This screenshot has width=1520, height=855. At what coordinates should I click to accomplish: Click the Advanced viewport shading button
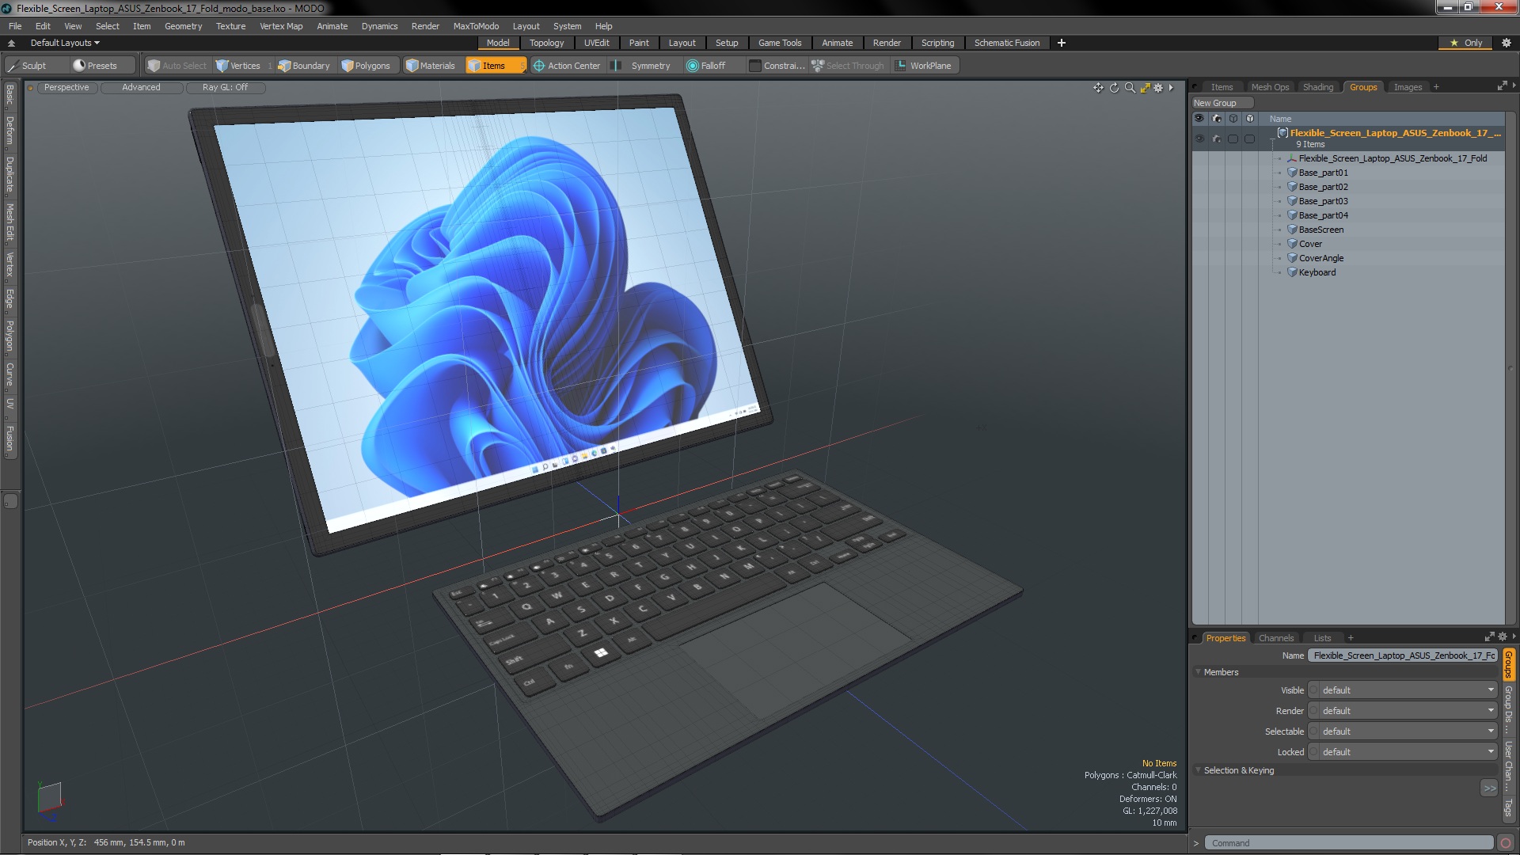click(141, 88)
